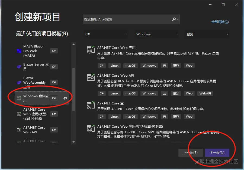The width and height of the screenshot is (244, 170).
Task: Click the 全部清除(C) link
Action: 220,22
